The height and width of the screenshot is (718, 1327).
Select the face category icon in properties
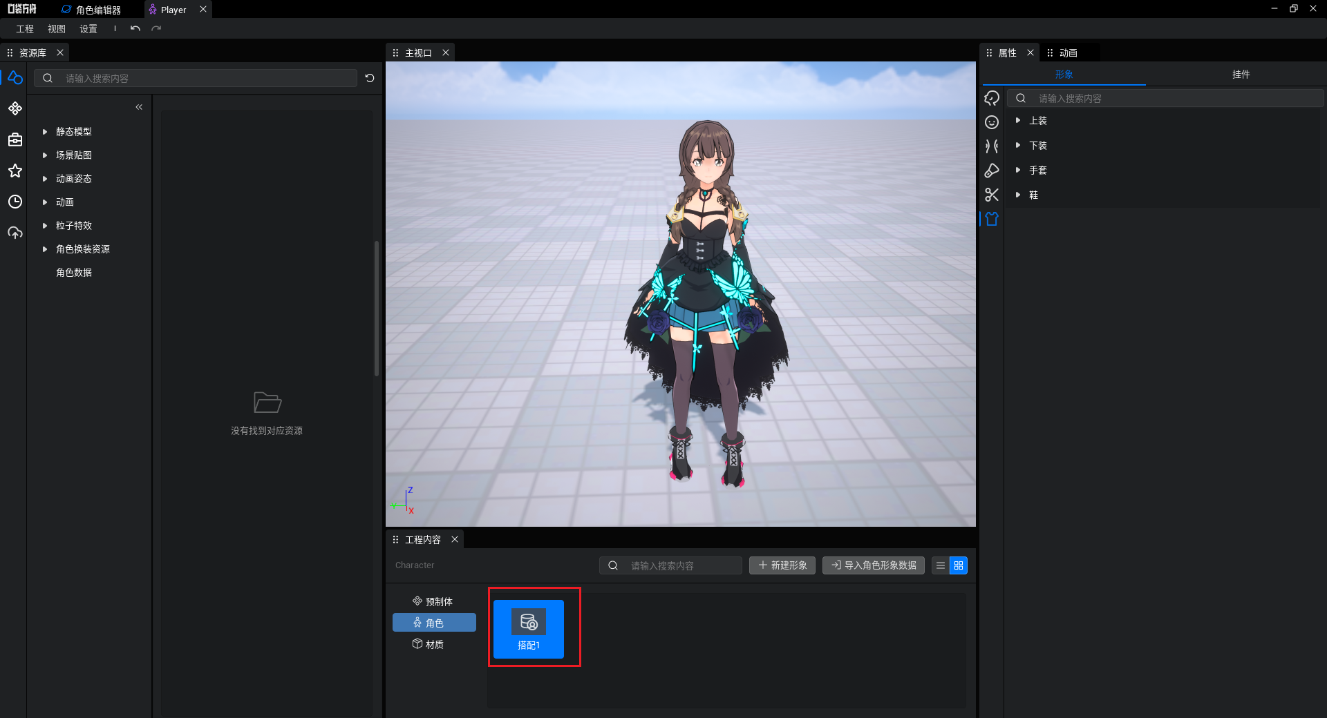click(992, 122)
